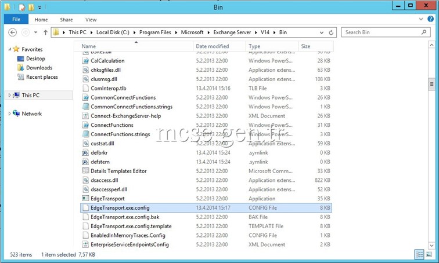The image size is (439, 263).
Task: Open dropdown arrow after 'V14' breadcrumb
Action: [x=274, y=32]
